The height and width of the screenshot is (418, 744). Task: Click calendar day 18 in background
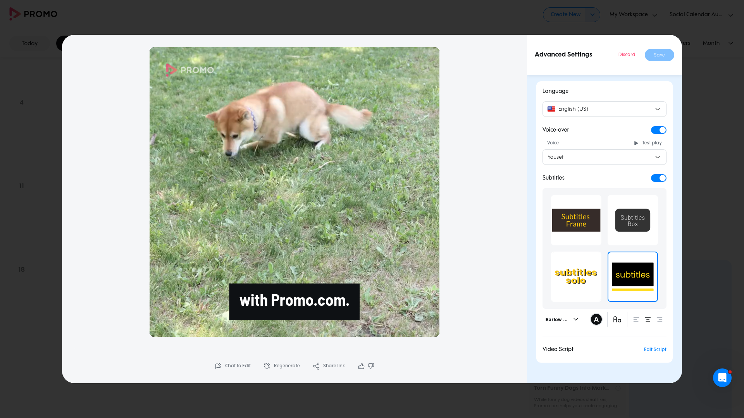(22, 269)
